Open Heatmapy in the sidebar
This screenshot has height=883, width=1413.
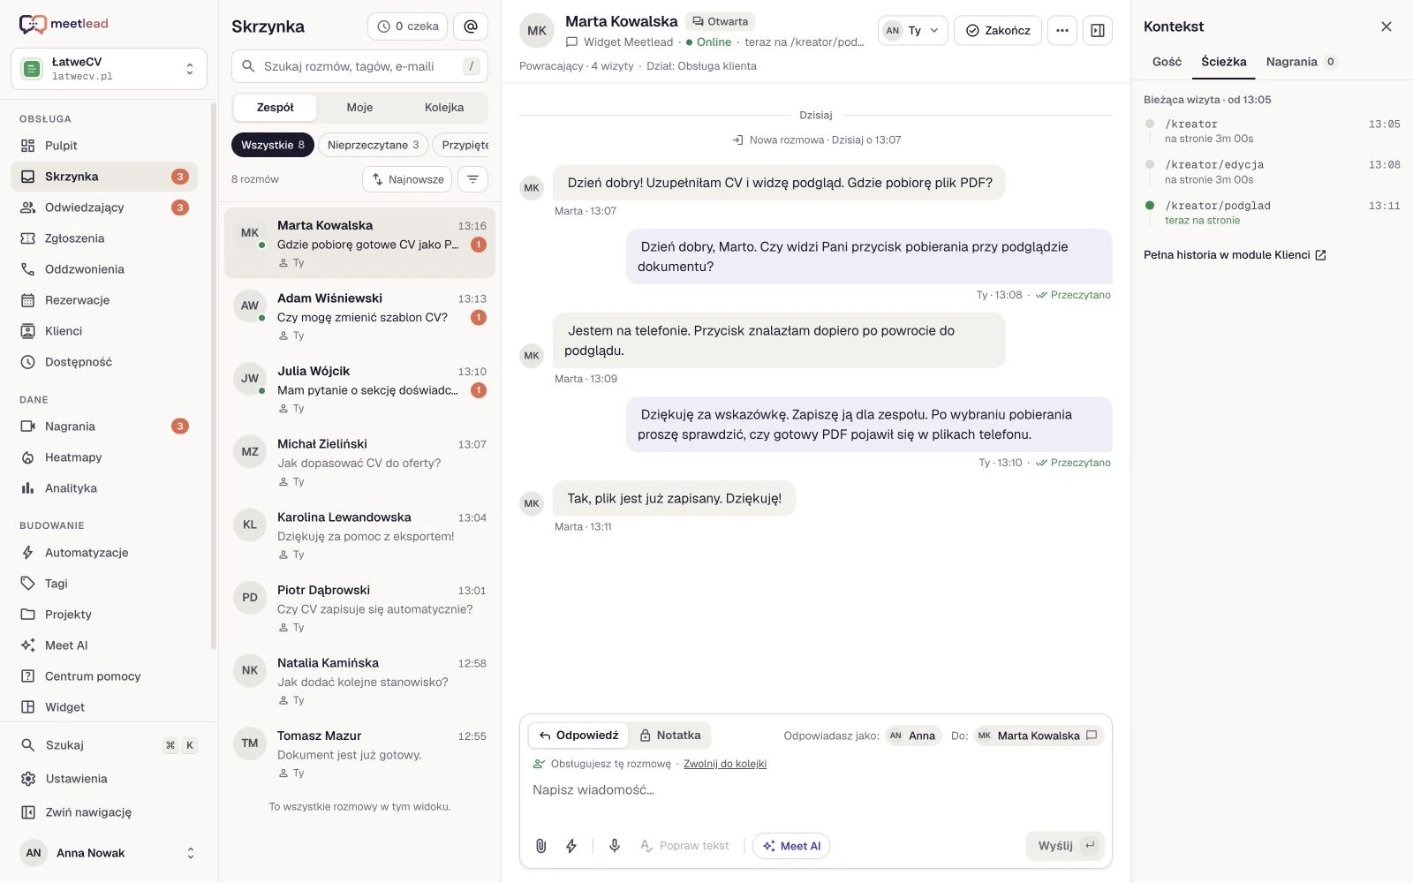104,457
